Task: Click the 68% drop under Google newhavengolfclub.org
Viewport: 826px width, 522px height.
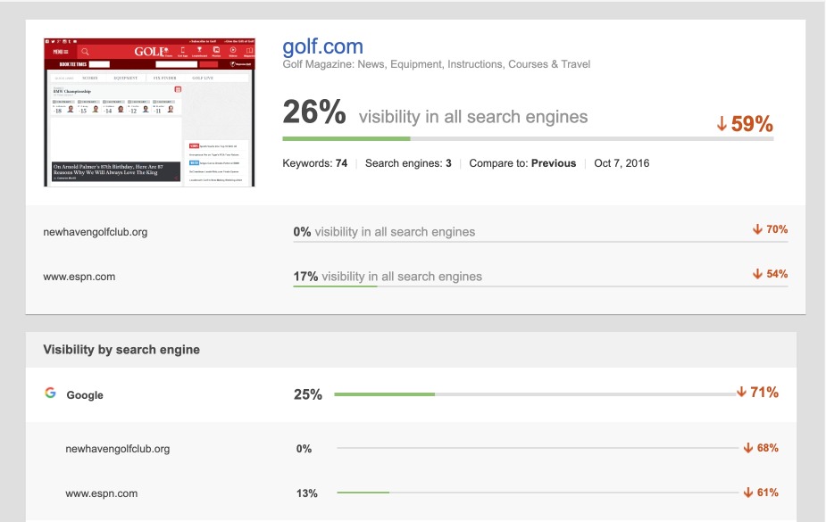Action: (761, 448)
